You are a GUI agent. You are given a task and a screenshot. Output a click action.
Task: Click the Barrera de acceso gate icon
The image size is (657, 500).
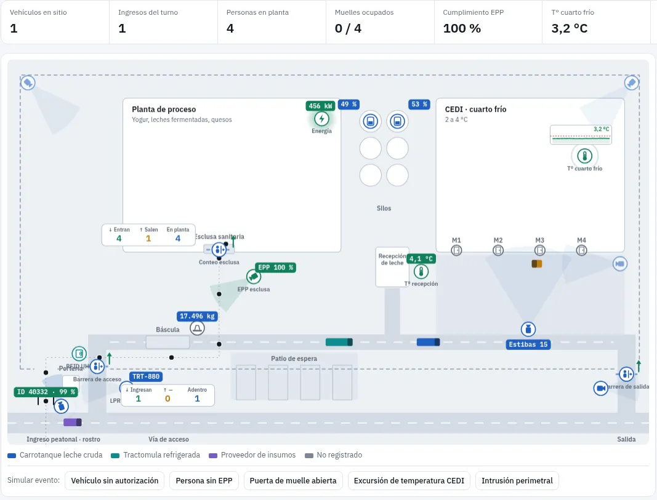point(97,367)
